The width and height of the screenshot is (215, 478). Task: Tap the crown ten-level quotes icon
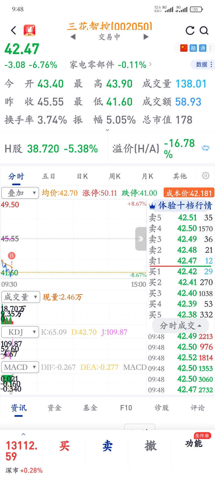click(x=153, y=206)
